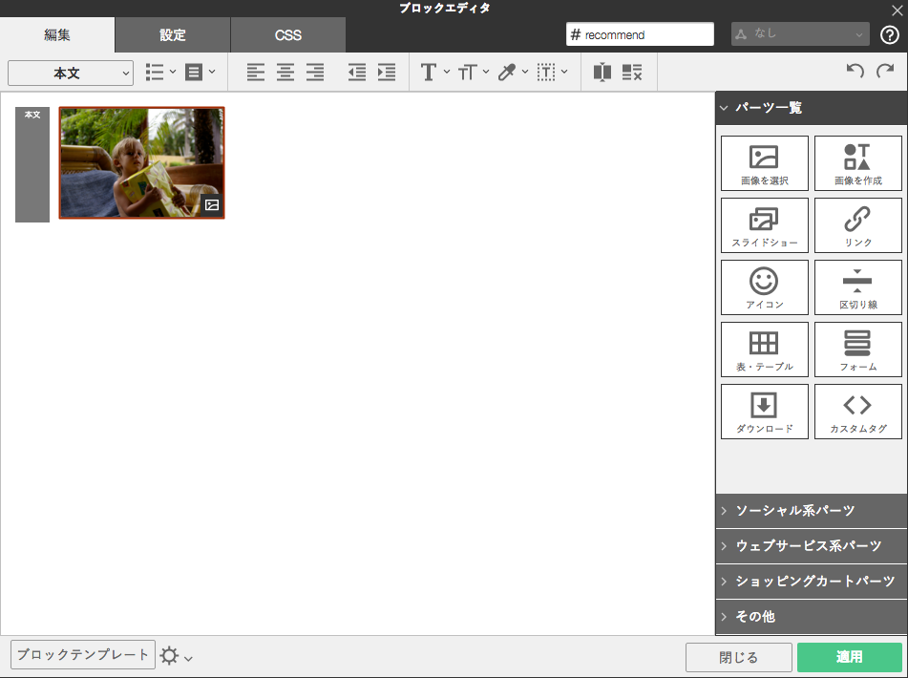Align text to the left
Viewport: 908px width, 678px height.
[255, 73]
